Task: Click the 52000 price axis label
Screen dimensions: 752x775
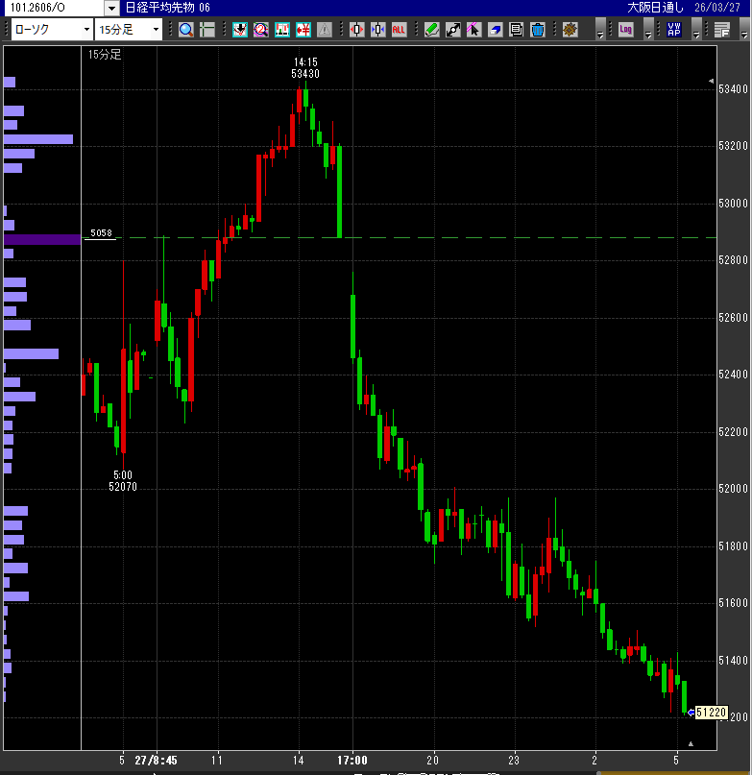Action: tap(733, 489)
